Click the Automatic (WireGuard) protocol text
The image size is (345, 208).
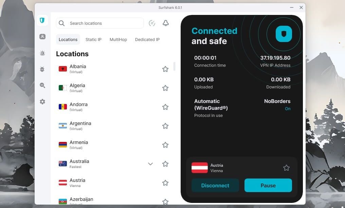coord(211,104)
